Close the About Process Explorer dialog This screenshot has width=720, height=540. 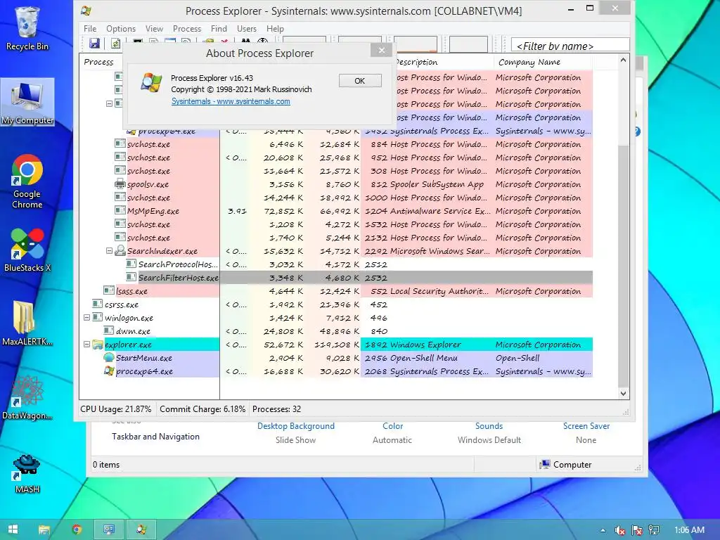(x=382, y=50)
